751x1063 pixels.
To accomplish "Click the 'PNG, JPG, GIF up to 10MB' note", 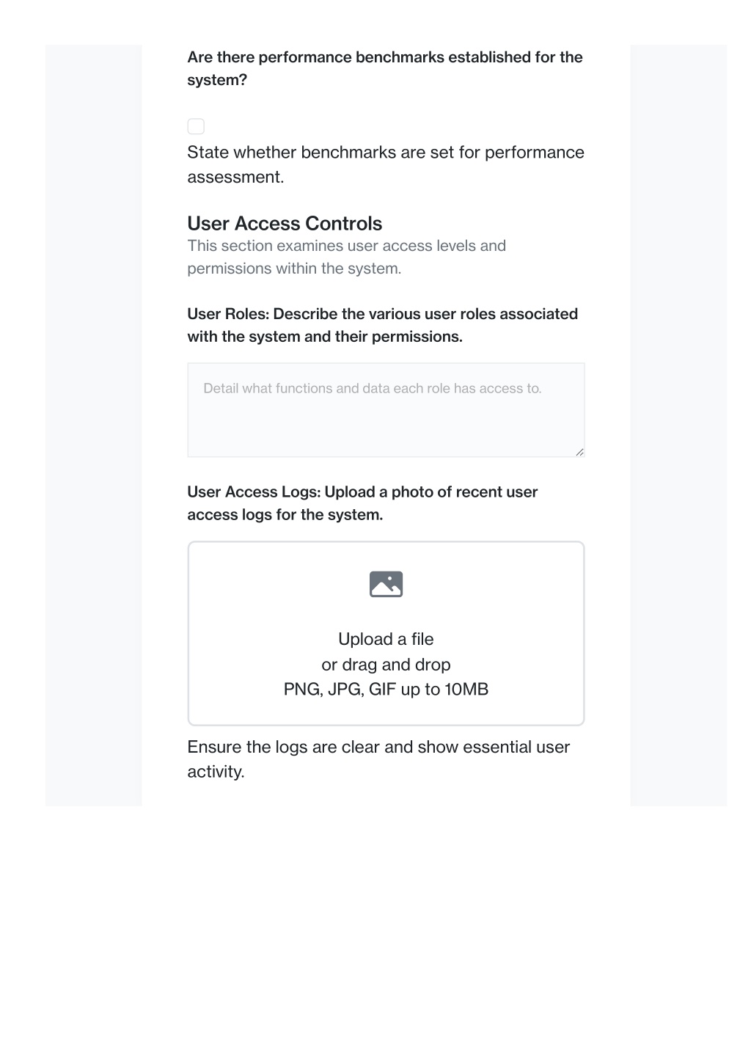I will pos(386,690).
